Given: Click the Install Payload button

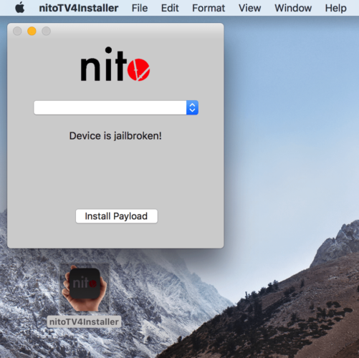Looking at the screenshot, I should click(x=117, y=216).
